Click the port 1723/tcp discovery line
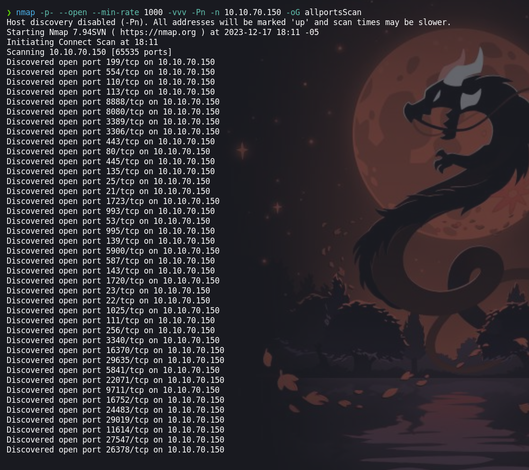Screen dimensions: 529x470 (x=113, y=201)
